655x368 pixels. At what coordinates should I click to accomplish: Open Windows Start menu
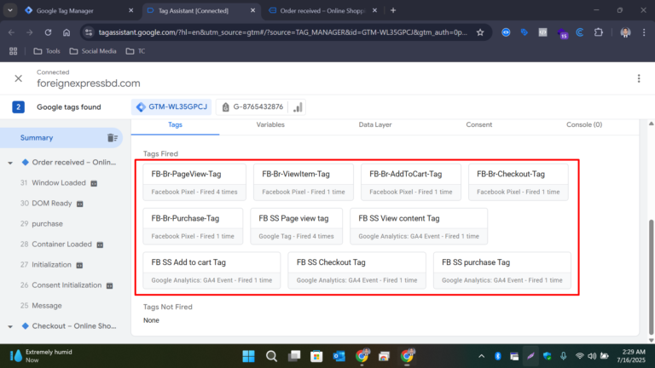[248, 356]
